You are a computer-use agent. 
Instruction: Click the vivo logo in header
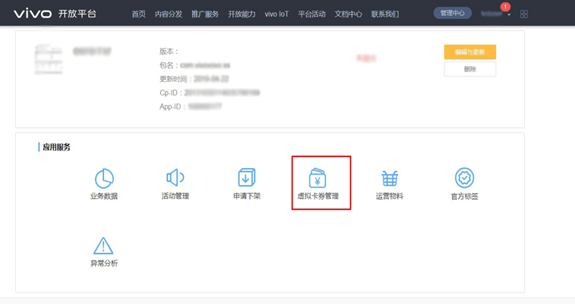(33, 14)
